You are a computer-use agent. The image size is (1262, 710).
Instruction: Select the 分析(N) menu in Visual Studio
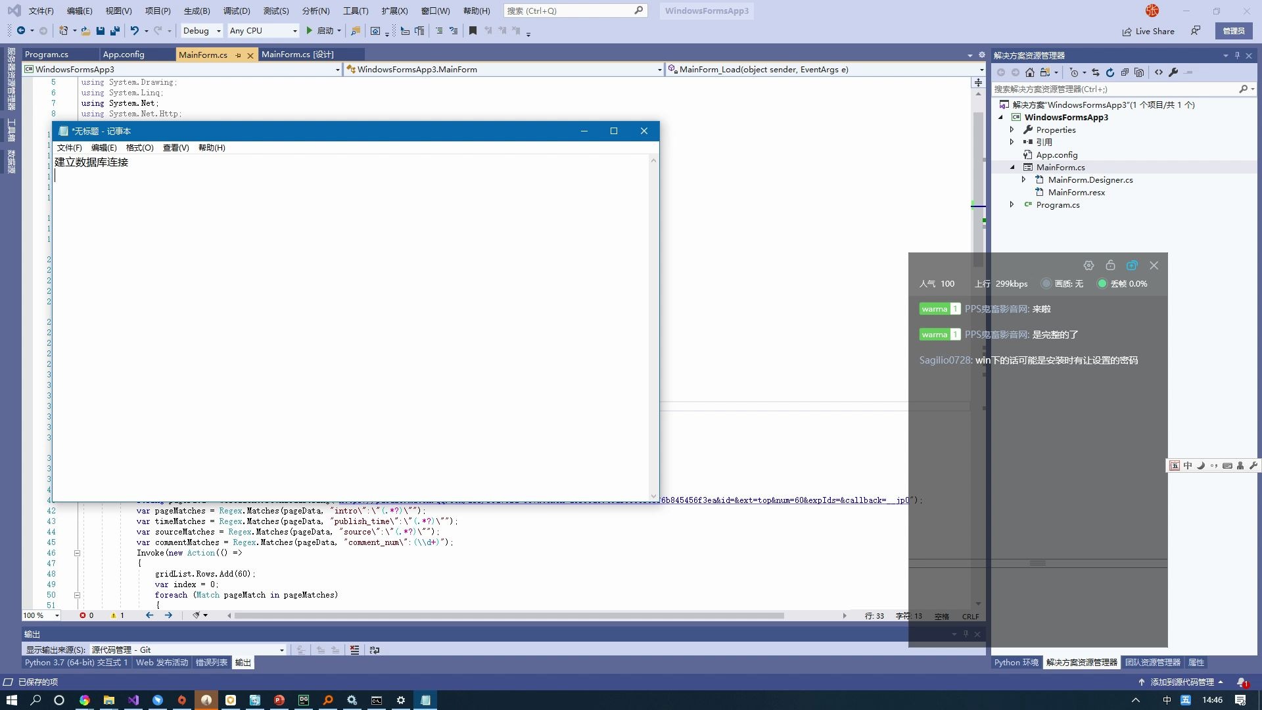(315, 11)
